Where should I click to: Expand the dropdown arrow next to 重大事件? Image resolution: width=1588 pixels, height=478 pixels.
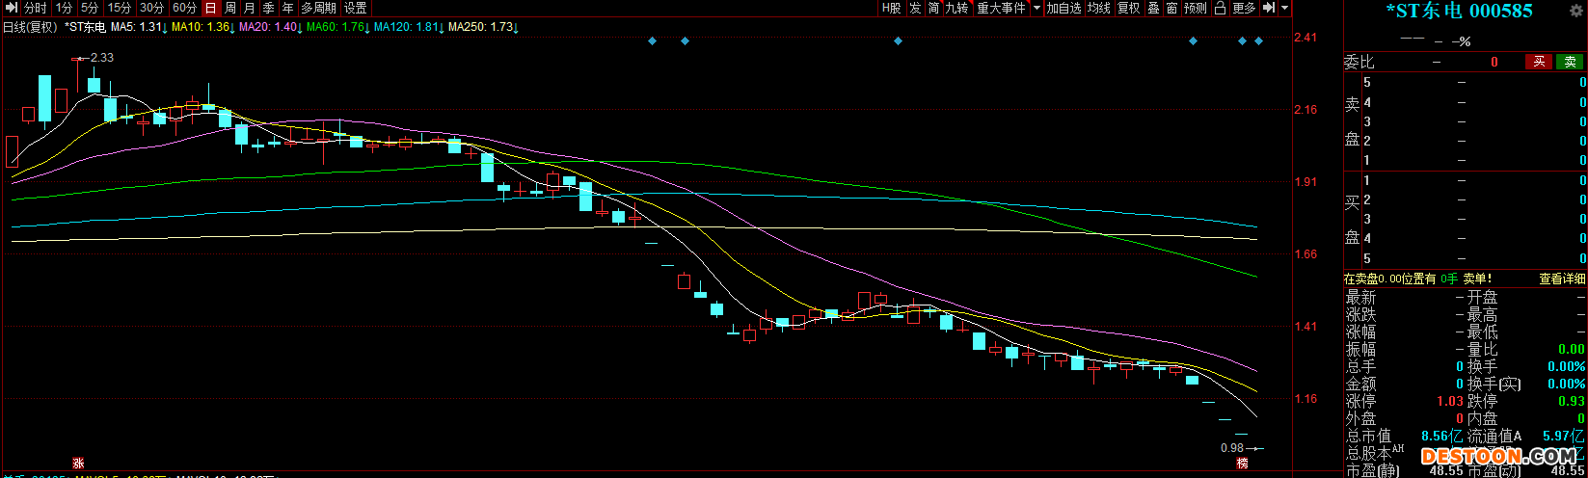coord(1037,8)
